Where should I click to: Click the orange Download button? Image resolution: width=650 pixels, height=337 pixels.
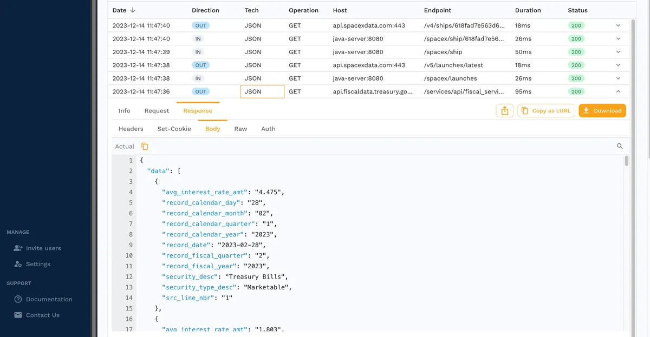[x=602, y=111]
